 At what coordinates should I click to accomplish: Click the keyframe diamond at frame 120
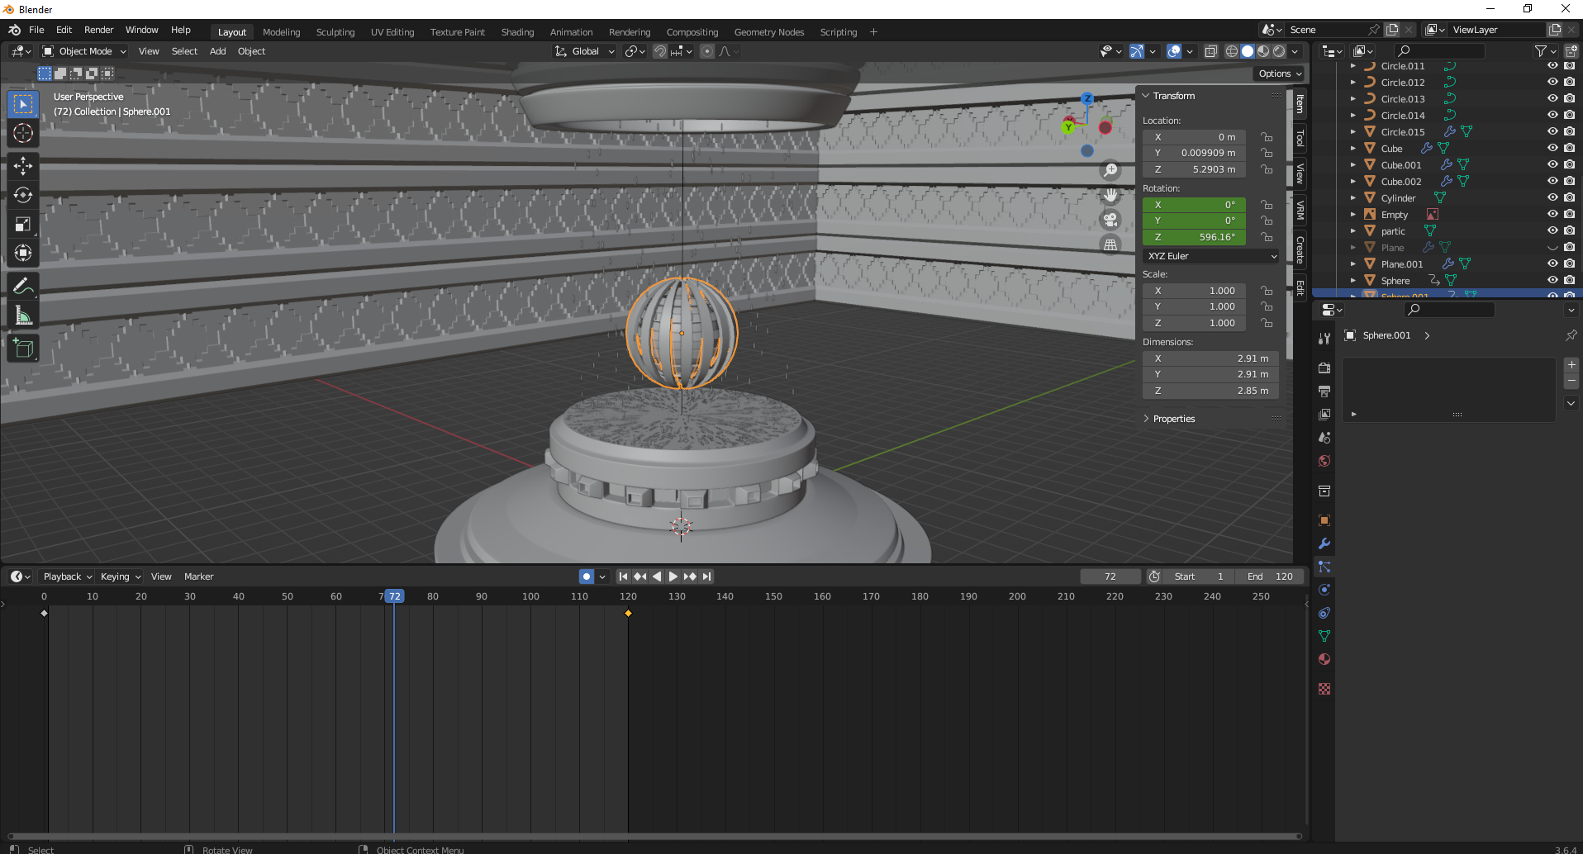[x=628, y=613]
